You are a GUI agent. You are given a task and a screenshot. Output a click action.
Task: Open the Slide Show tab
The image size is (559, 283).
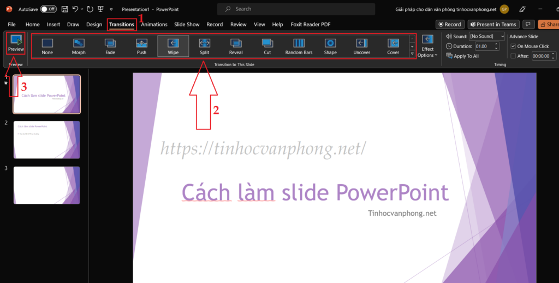click(187, 24)
